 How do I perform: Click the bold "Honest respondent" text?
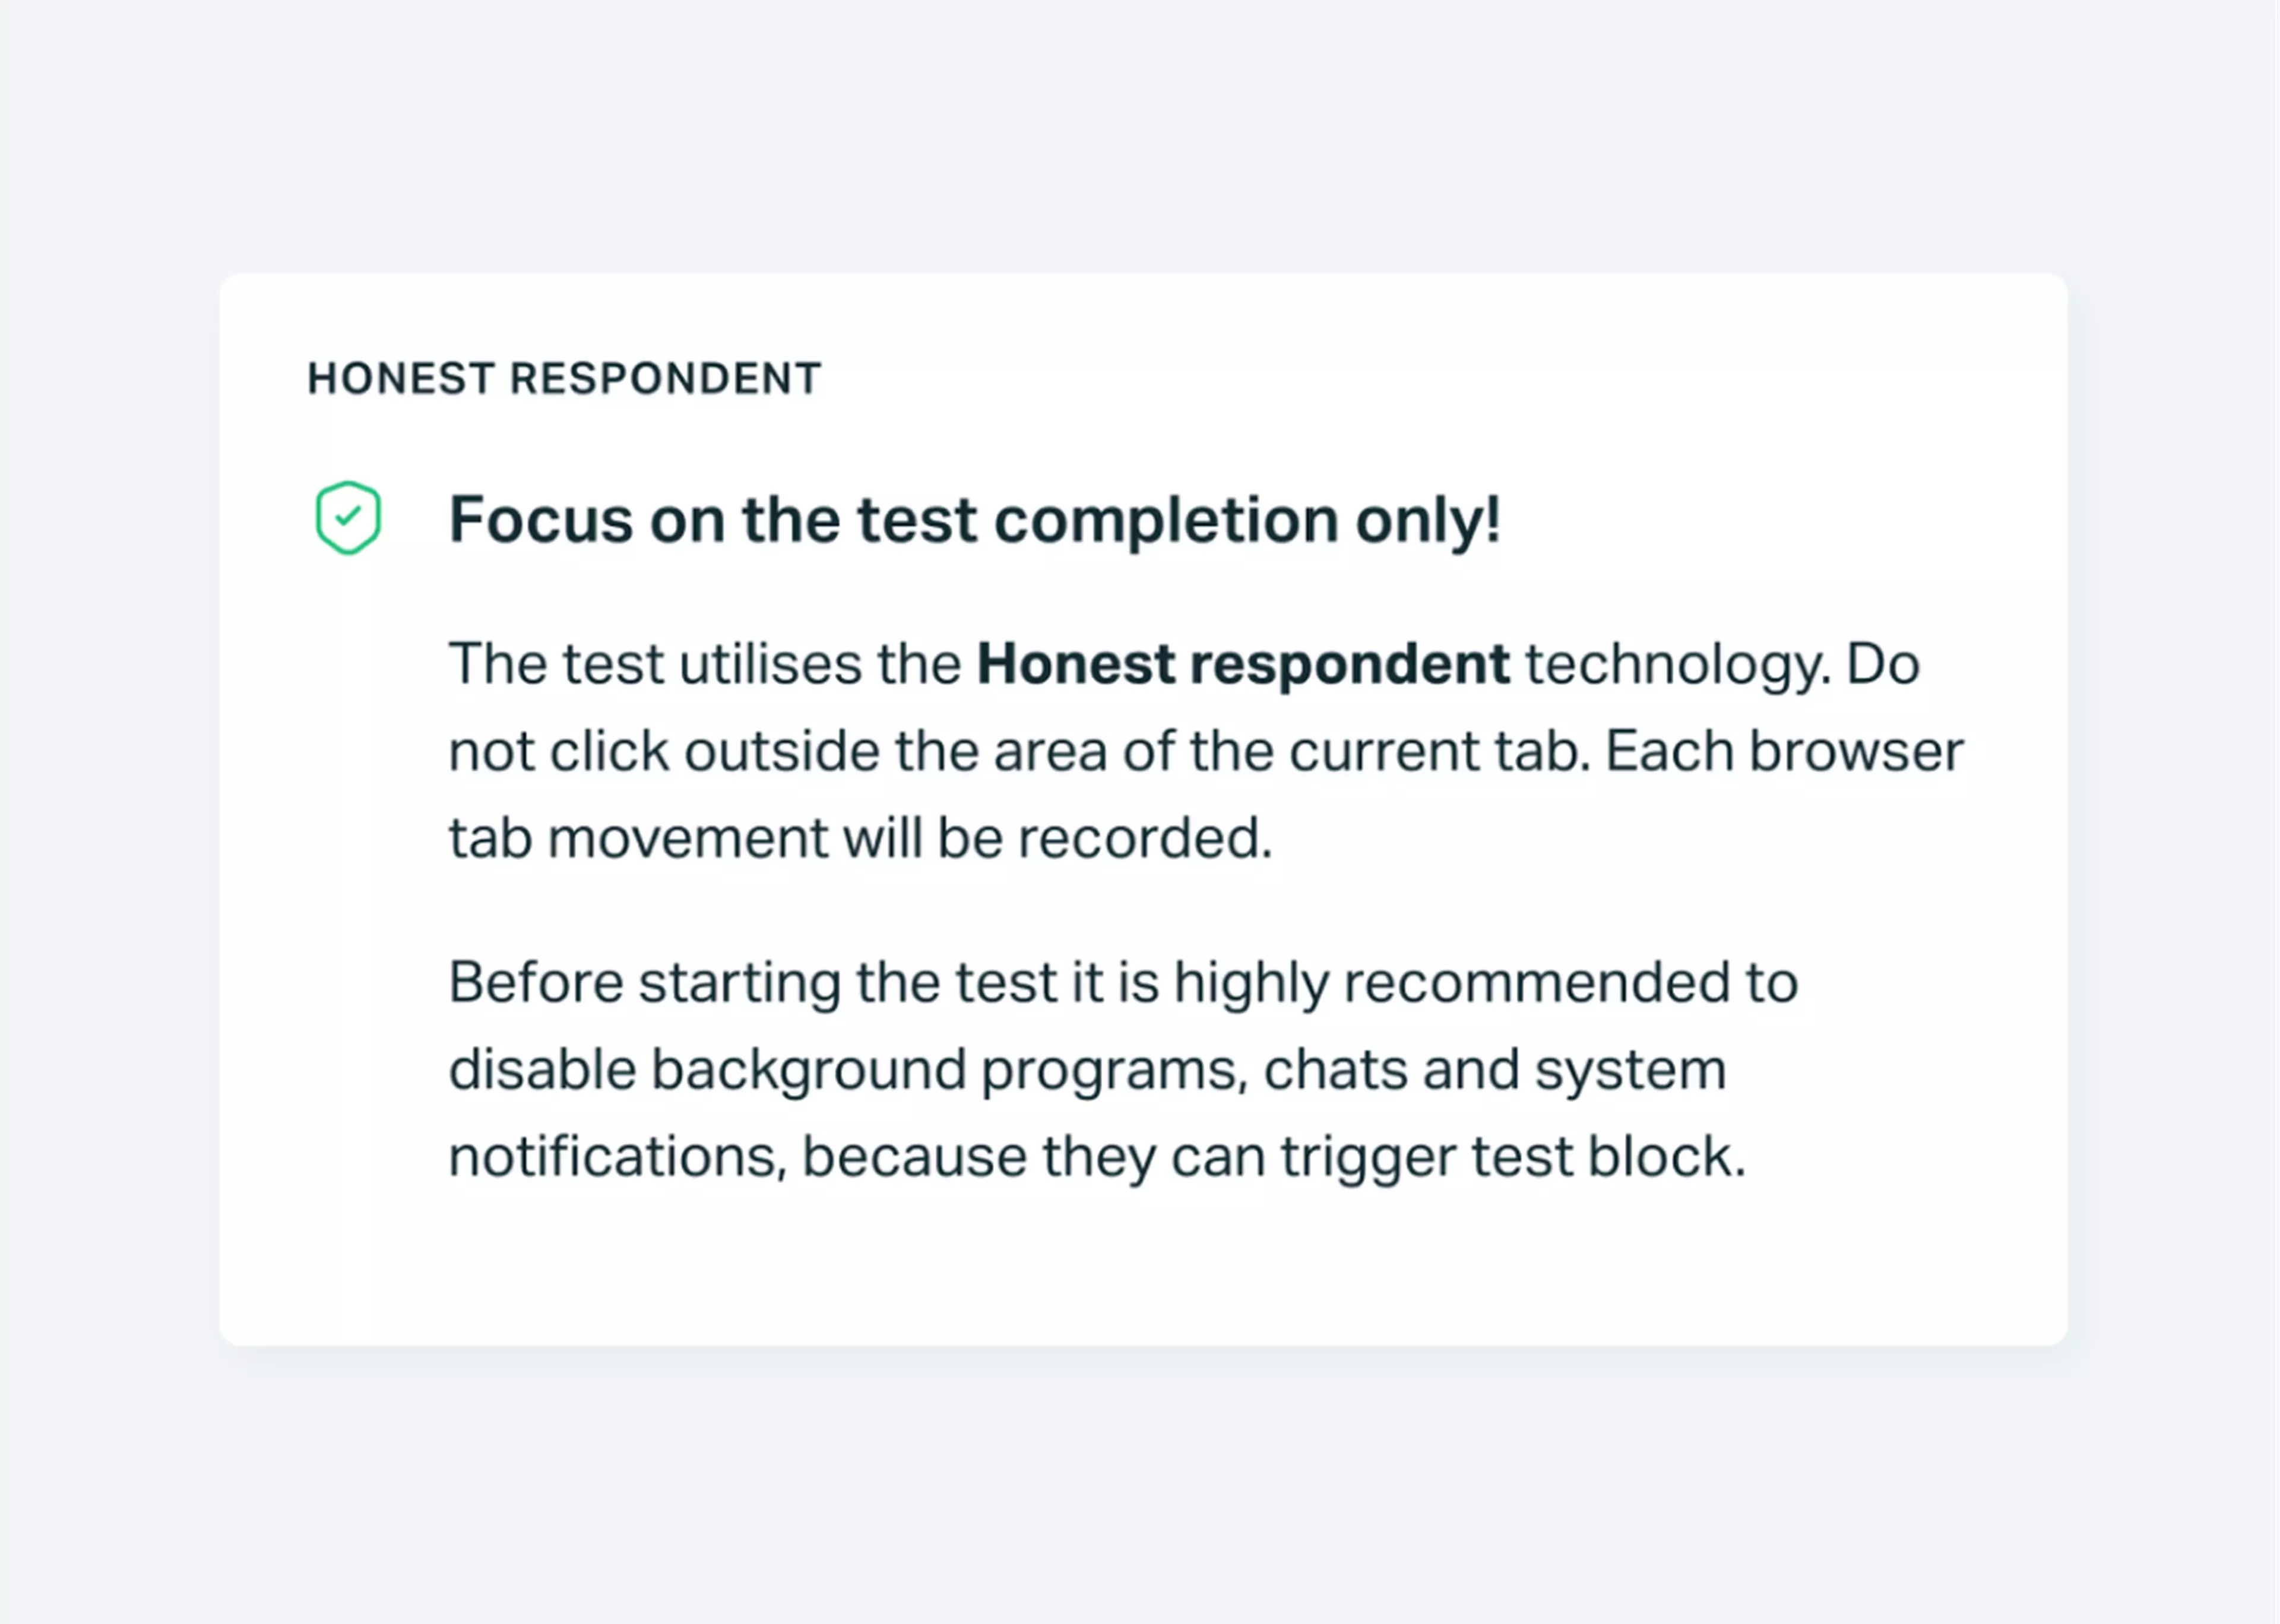click(1243, 664)
